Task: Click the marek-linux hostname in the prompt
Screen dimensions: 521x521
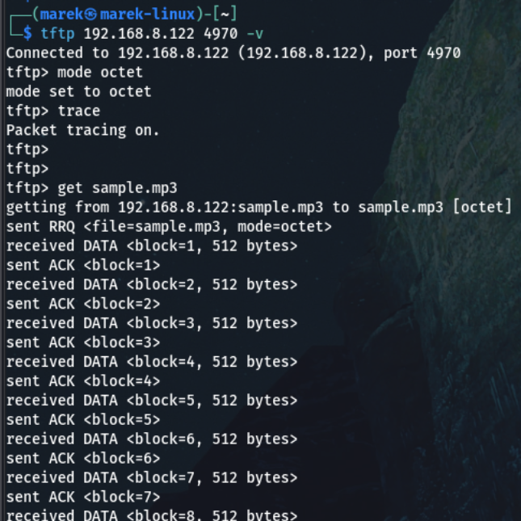Action: pos(147,14)
